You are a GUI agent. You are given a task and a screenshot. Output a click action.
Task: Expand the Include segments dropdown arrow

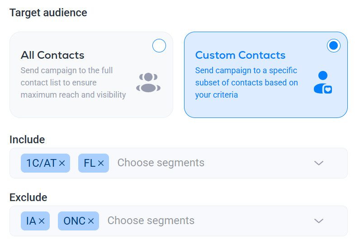coord(319,163)
